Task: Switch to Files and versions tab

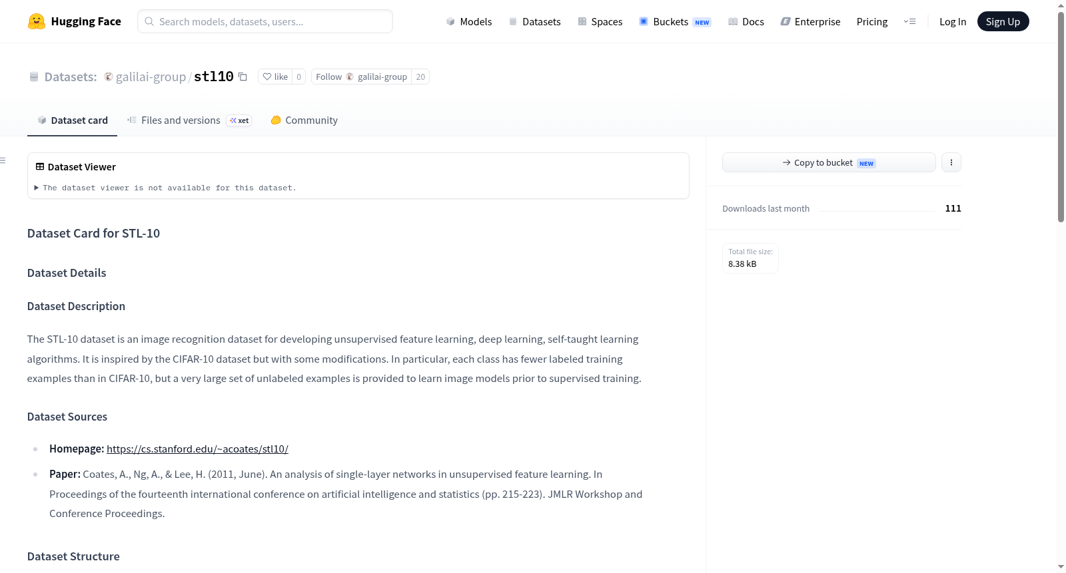Action: 189,120
